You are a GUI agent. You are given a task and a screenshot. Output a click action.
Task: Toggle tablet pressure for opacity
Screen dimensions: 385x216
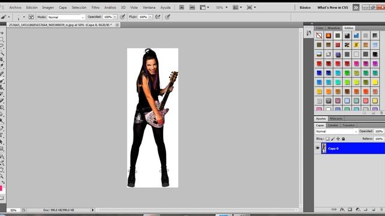(122, 17)
